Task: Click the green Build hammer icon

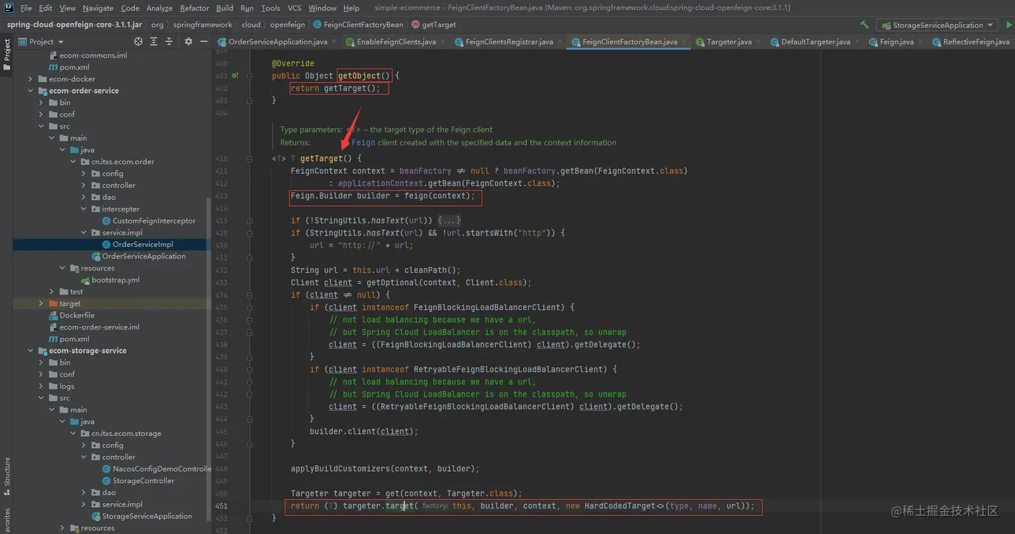Action: pyautogui.click(x=865, y=25)
